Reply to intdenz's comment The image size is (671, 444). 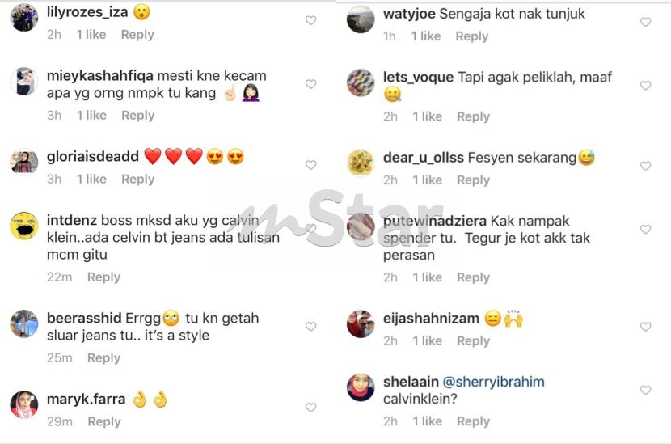104,277
